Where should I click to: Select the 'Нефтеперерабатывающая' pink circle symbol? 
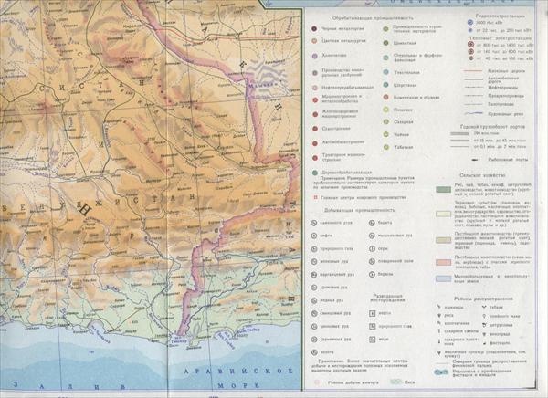click(314, 88)
